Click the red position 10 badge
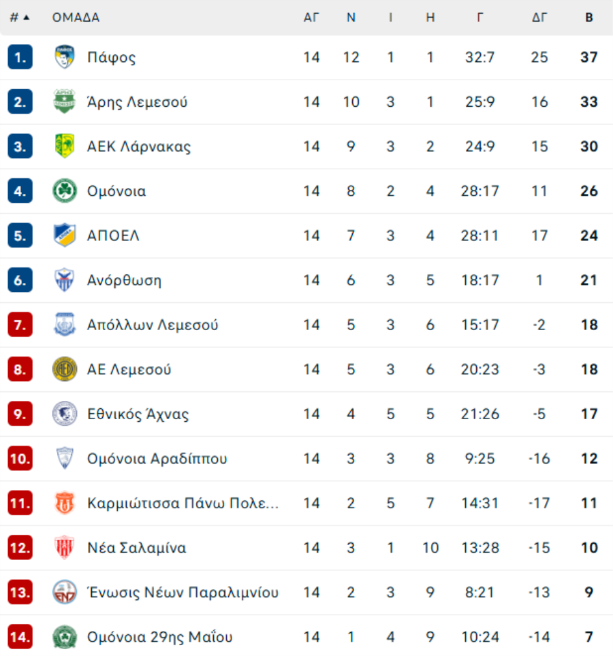 point(20,458)
